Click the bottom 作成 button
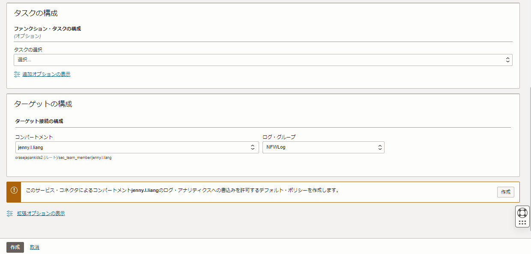531x254 pixels. tap(15, 247)
